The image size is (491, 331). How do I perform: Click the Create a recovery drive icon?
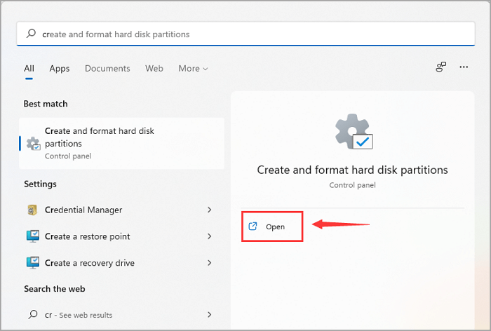(33, 263)
